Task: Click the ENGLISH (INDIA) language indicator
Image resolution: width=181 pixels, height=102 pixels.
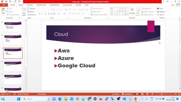Action: (23, 94)
